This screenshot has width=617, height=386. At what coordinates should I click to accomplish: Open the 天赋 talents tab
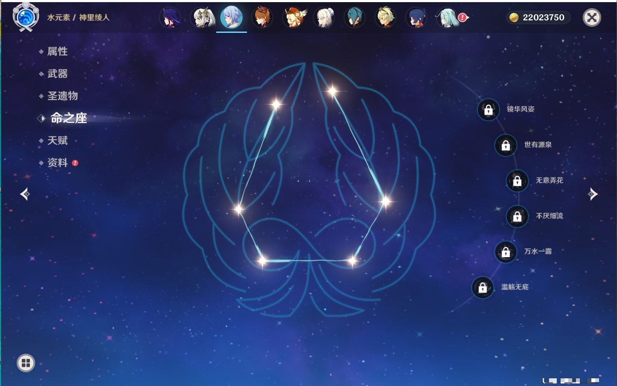57,140
